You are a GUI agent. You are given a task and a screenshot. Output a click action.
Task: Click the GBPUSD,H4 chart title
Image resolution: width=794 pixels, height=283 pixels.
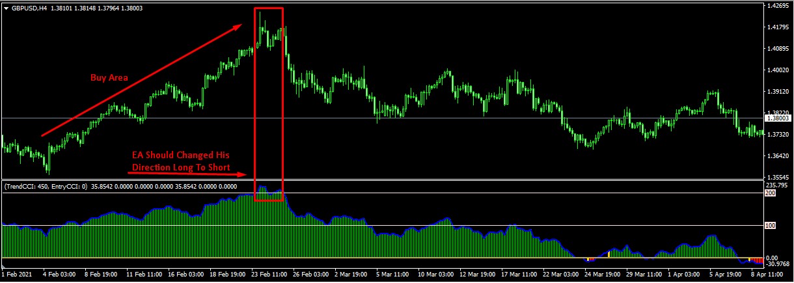coord(30,8)
